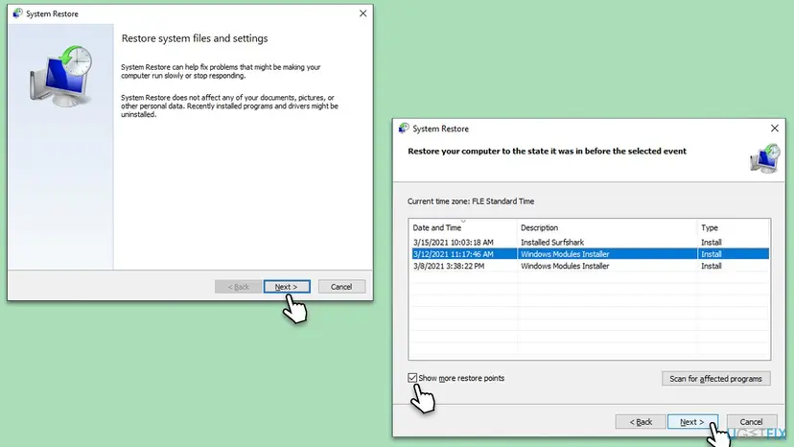
Task: Click Scan for affected programs button
Action: [x=715, y=379]
